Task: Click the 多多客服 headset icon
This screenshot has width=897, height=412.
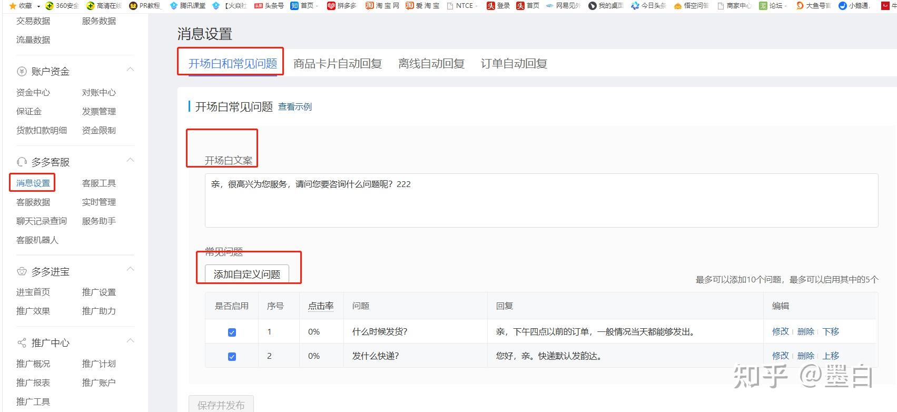Action: tap(22, 162)
